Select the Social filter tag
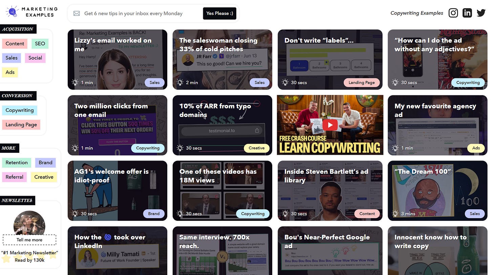493x275 pixels. click(35, 58)
